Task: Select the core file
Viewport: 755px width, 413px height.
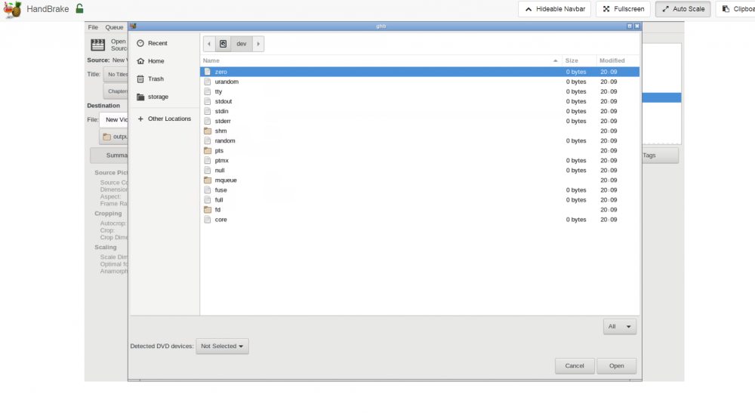Action: pos(419,220)
